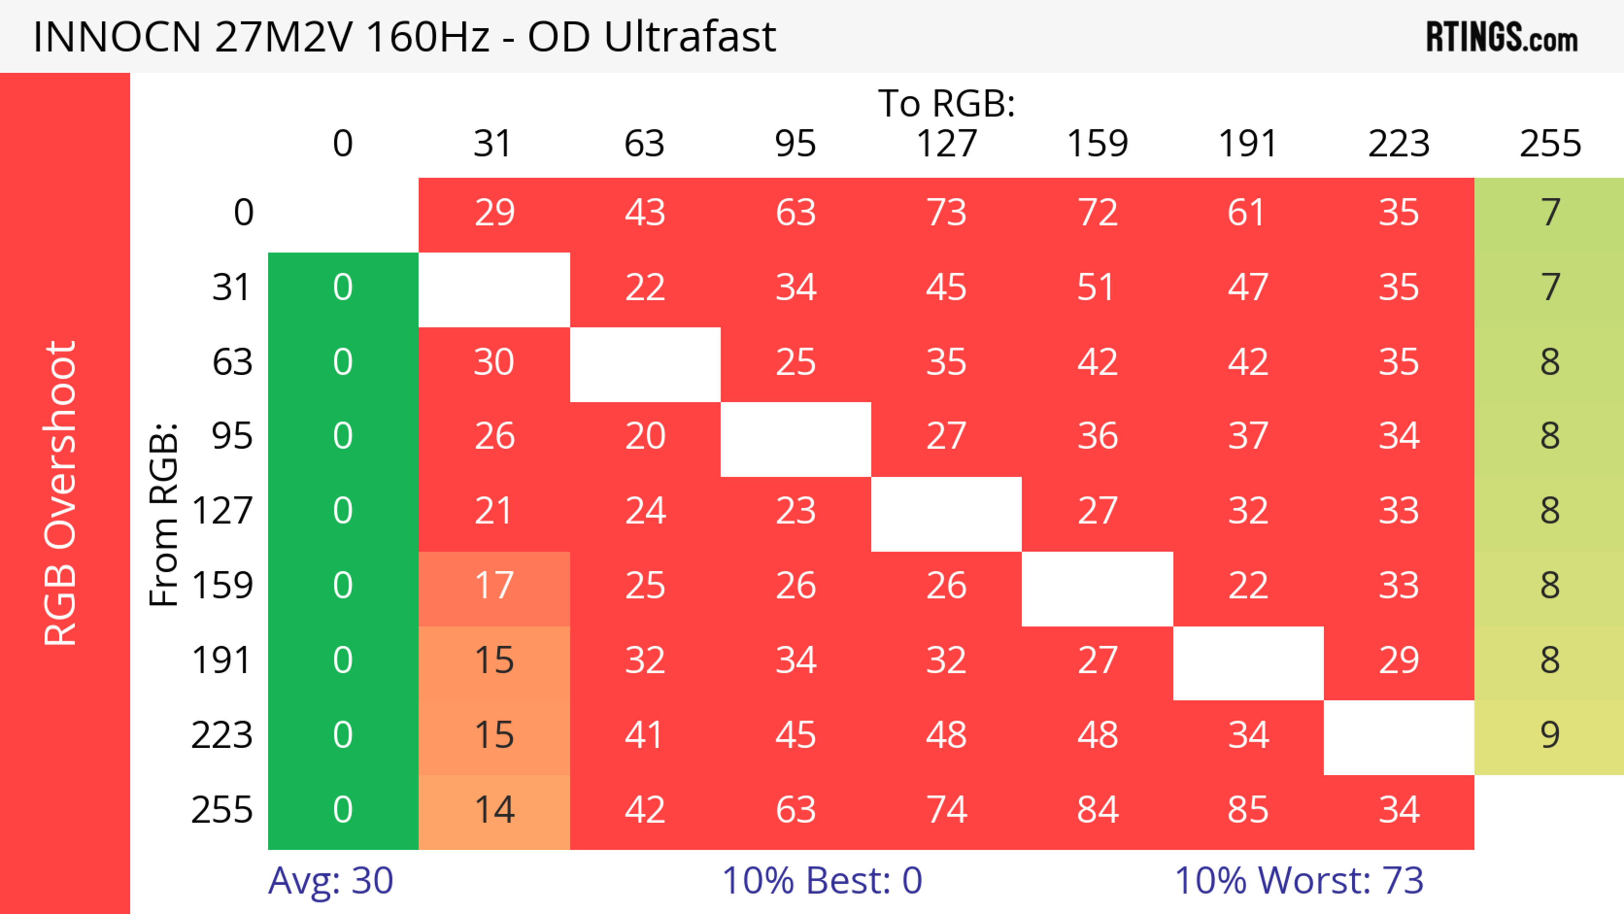Click the cell showing value 51
This screenshot has width=1624, height=914.
[x=1097, y=288]
